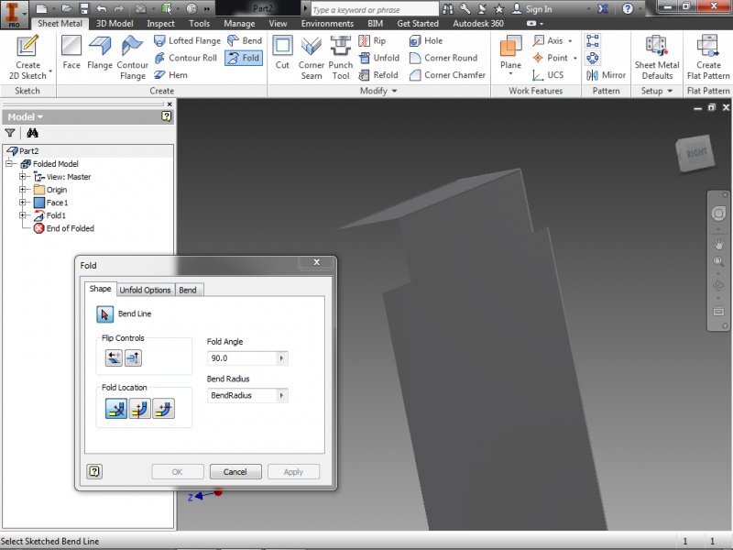
Task: Click the UCS work feature
Action: click(x=547, y=74)
